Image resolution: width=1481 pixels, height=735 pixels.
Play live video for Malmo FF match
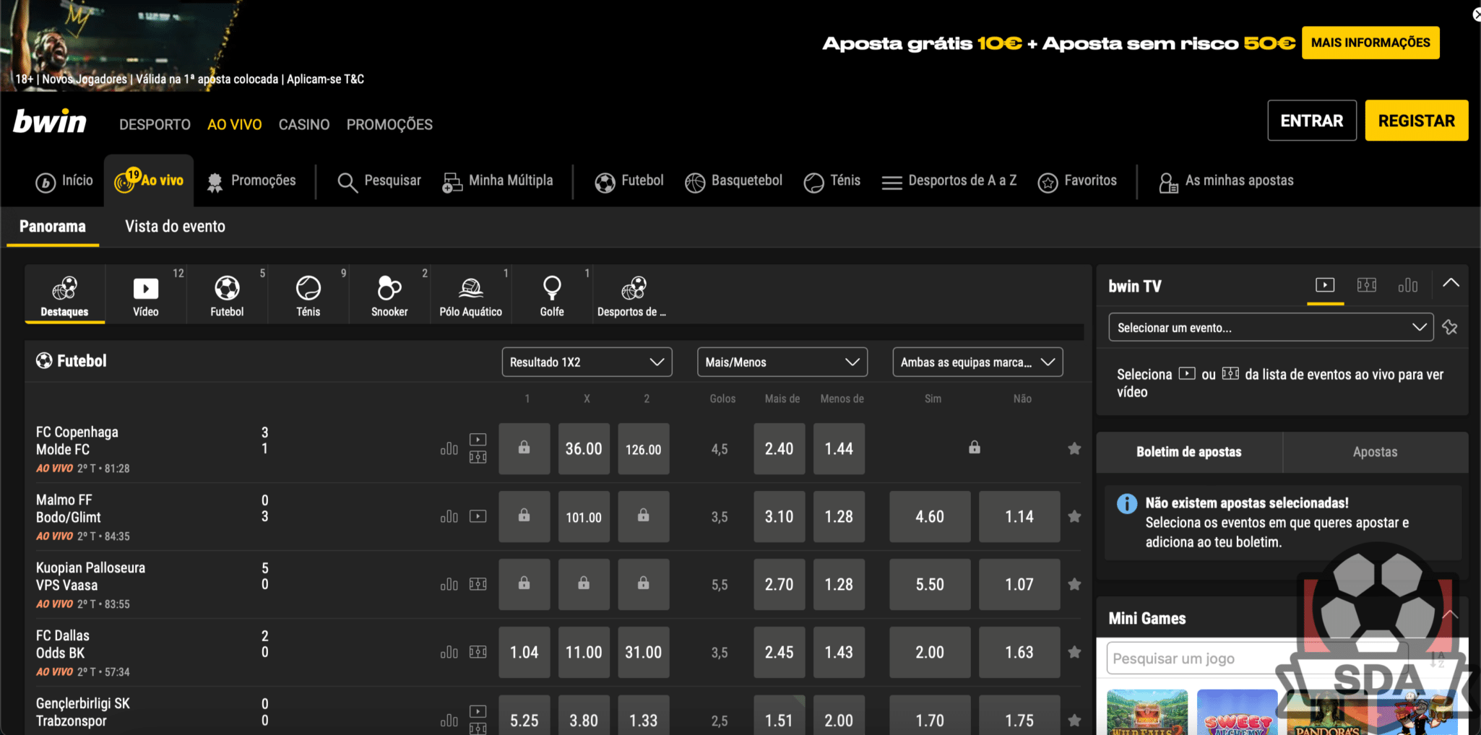pyautogui.click(x=478, y=516)
